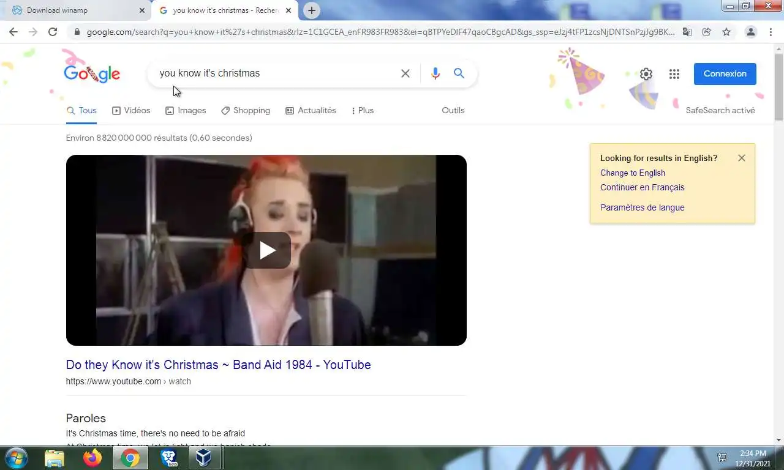Open the Windows Start menu

click(16, 458)
